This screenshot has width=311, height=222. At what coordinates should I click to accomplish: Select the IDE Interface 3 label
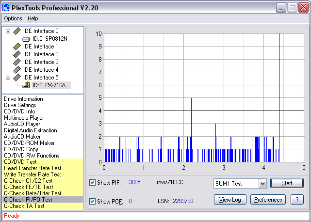(x=41, y=62)
